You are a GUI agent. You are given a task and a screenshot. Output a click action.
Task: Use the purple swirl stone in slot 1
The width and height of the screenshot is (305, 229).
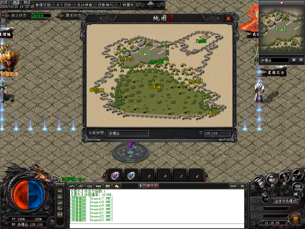click(115, 176)
